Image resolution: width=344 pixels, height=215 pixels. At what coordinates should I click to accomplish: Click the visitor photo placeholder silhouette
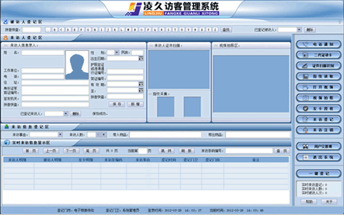77,65
